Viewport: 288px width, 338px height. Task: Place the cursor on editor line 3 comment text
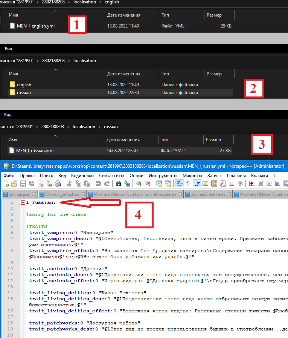tap(56, 214)
